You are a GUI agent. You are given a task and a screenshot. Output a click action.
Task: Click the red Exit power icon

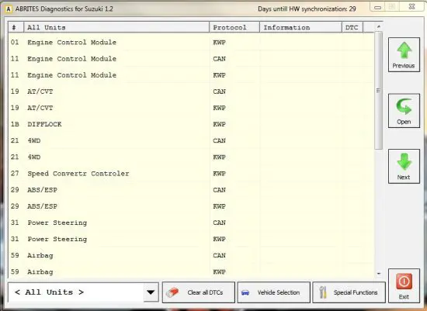pos(404,282)
